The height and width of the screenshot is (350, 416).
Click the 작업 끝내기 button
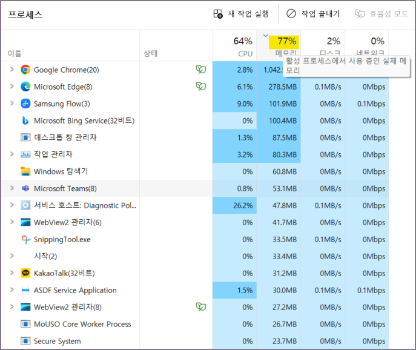tap(313, 14)
